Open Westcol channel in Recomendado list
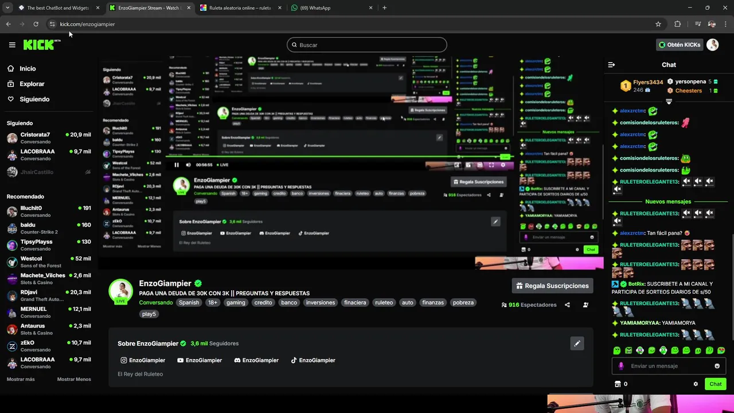This screenshot has width=734, height=413. tap(49, 262)
